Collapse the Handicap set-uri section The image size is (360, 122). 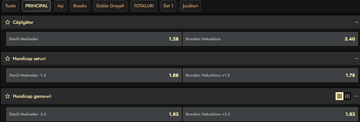coord(356,59)
